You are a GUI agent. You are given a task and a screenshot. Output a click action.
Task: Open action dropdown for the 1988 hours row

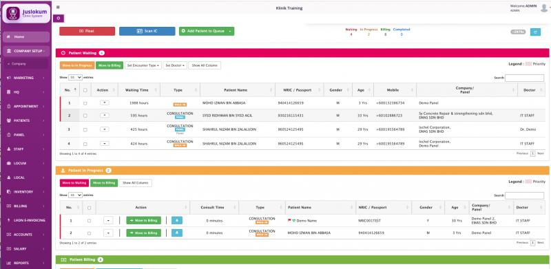click(x=105, y=103)
